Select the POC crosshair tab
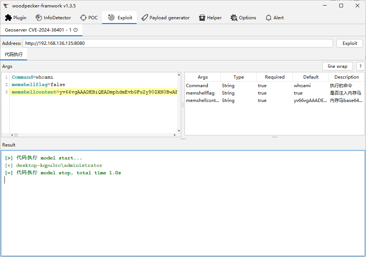 [x=89, y=18]
